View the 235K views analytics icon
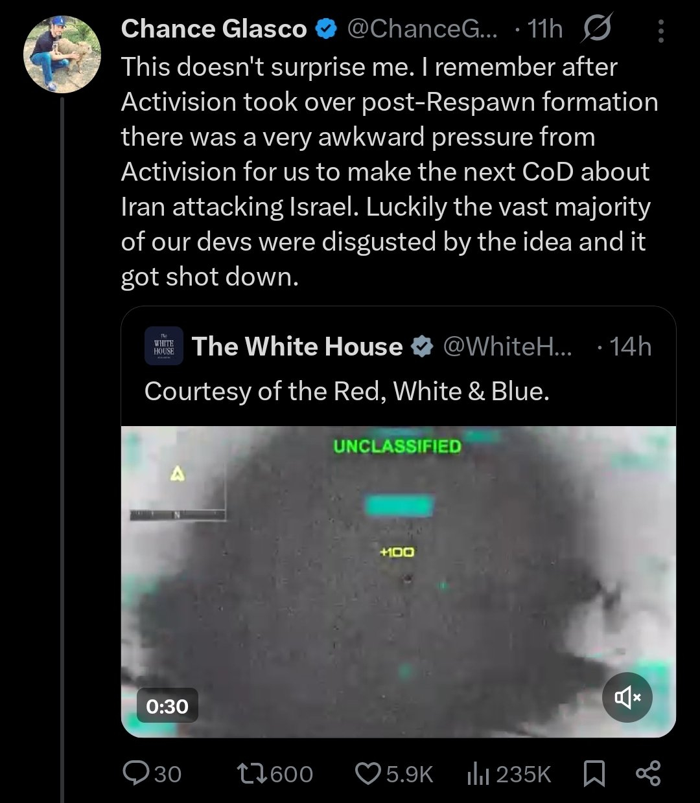The image size is (700, 803). point(478,773)
